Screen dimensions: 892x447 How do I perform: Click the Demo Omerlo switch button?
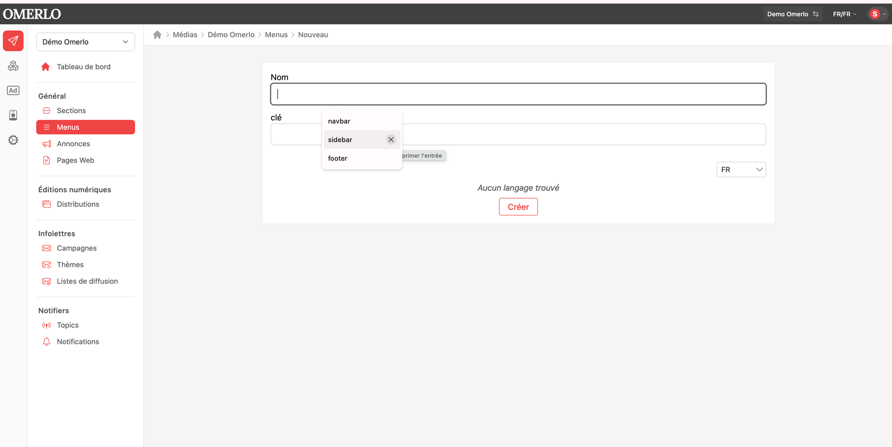tap(793, 14)
